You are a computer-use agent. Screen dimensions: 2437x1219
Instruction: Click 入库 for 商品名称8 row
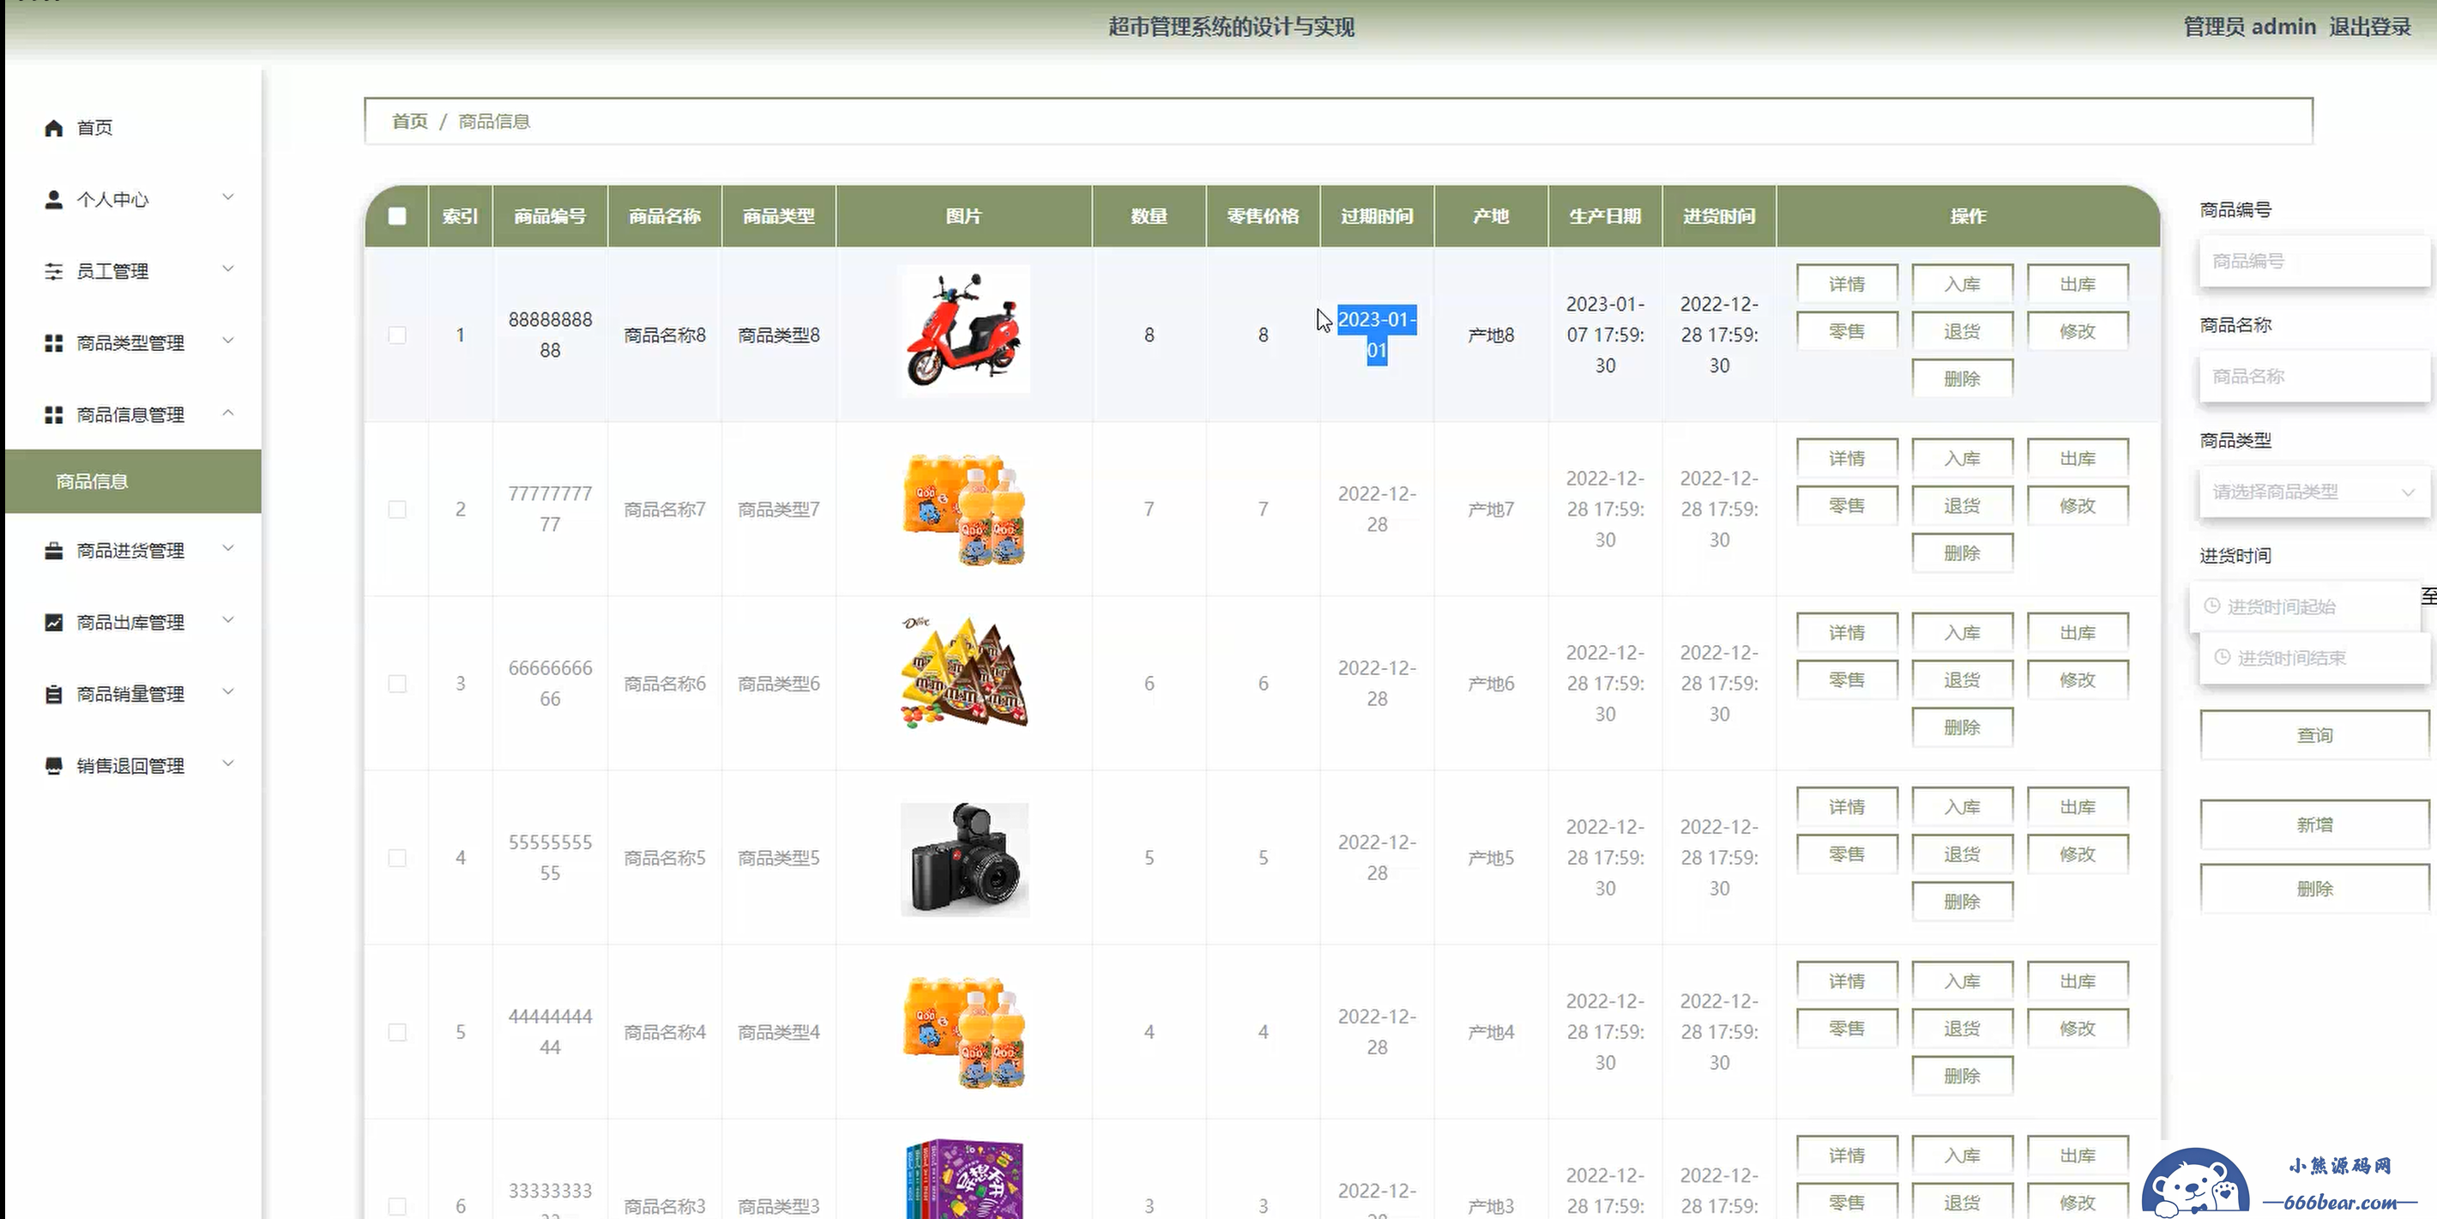coord(1962,284)
